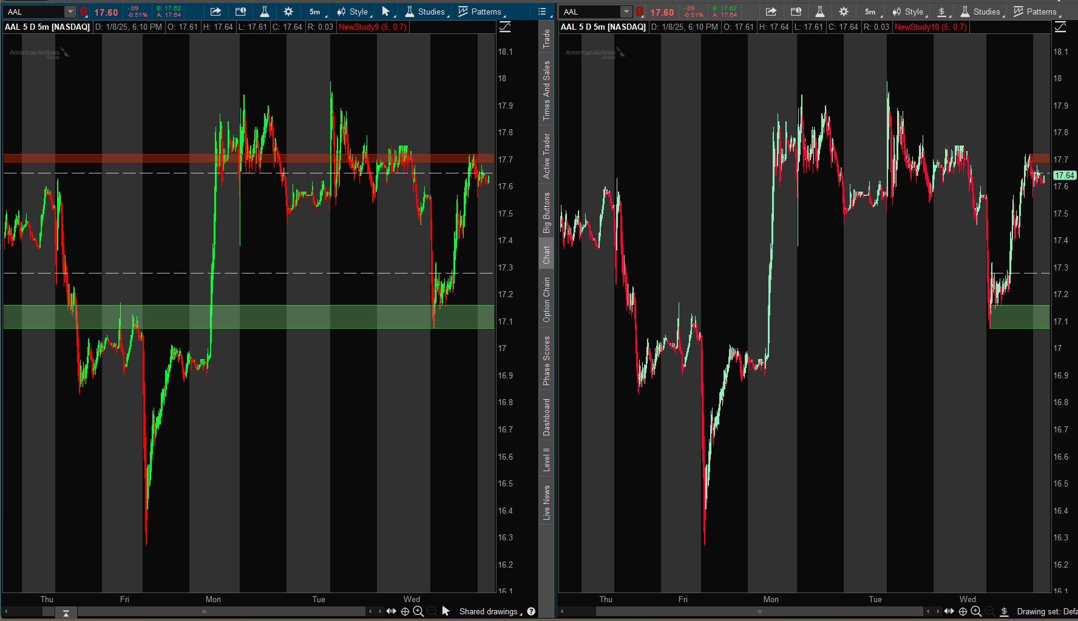This screenshot has height=621, width=1078.
Task: Open the dollar drawing tool dropdown in right toolbar
Action: [943, 12]
